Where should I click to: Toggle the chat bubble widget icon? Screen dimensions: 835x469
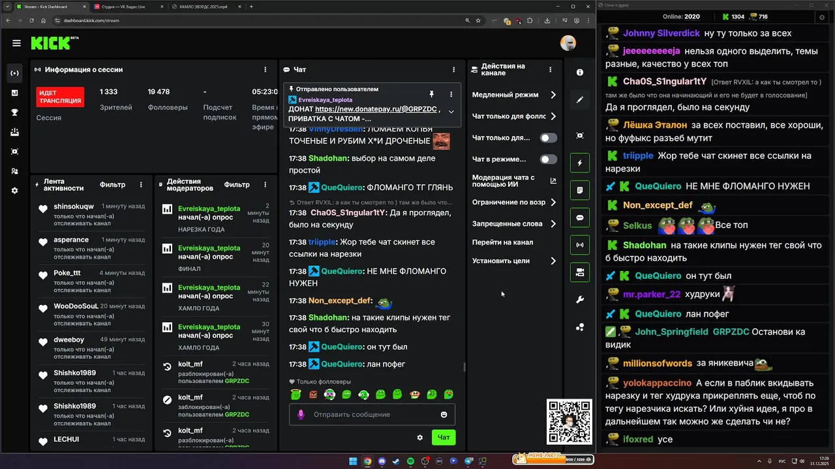(x=580, y=218)
